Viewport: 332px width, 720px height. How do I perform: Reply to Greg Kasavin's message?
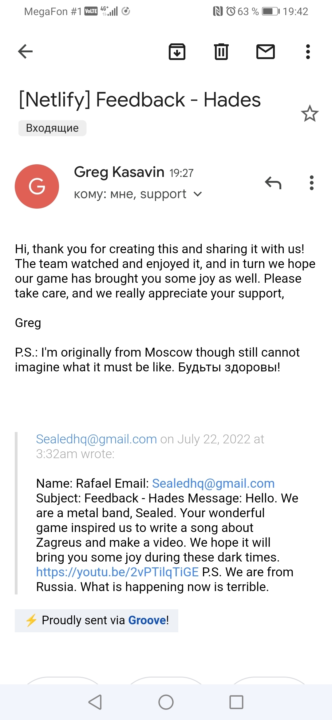click(x=273, y=183)
